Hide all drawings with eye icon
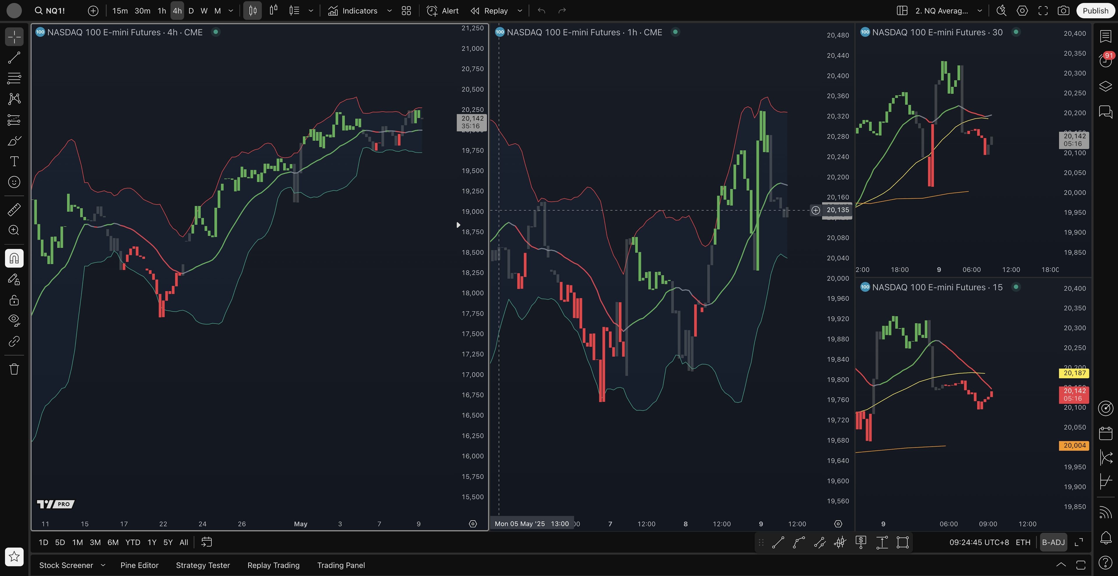Image resolution: width=1118 pixels, height=576 pixels. [x=14, y=320]
